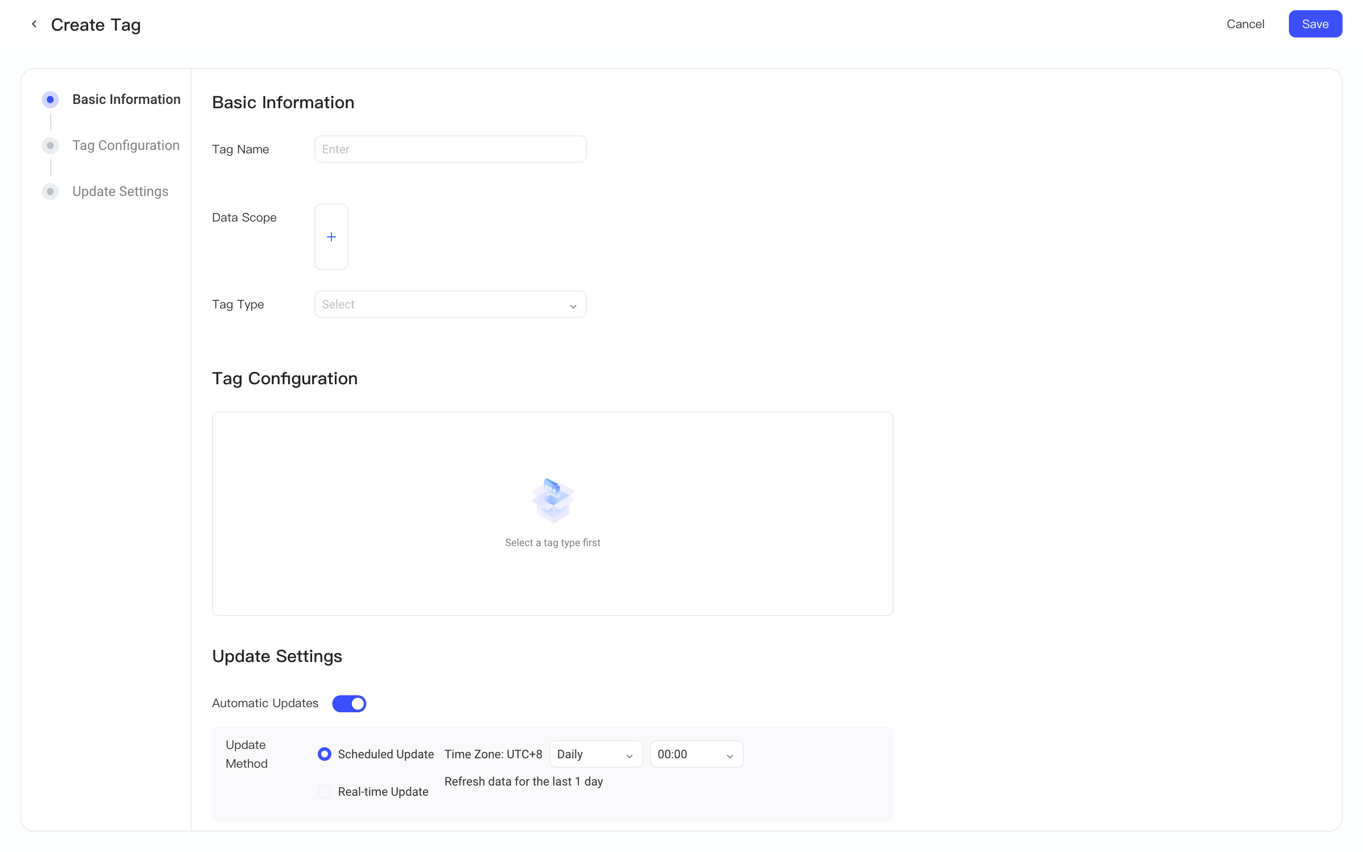Click the 'Time Zone: UTC+8' text
This screenshot has height=852, width=1363.
coord(493,754)
